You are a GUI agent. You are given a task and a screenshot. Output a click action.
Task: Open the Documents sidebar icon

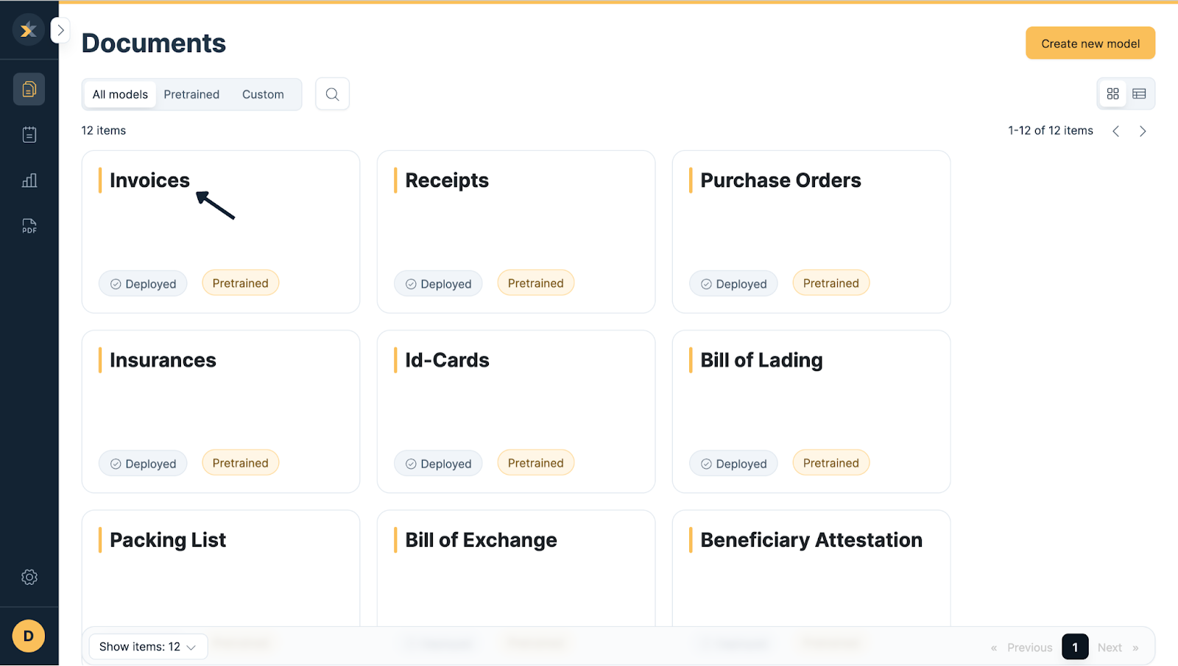[x=29, y=89]
